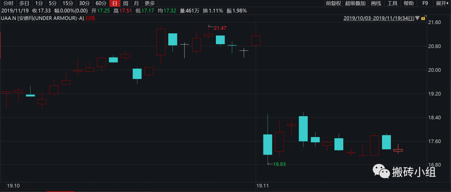Click the average price 均17.32
The image size is (451, 192).
click(x=167, y=11)
